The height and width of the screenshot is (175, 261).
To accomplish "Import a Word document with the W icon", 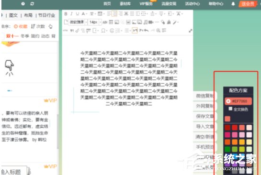I will pyautogui.click(x=128, y=22).
